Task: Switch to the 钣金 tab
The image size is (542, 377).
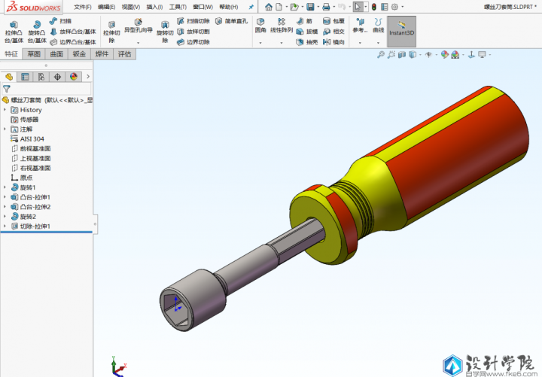Action: pos(79,54)
